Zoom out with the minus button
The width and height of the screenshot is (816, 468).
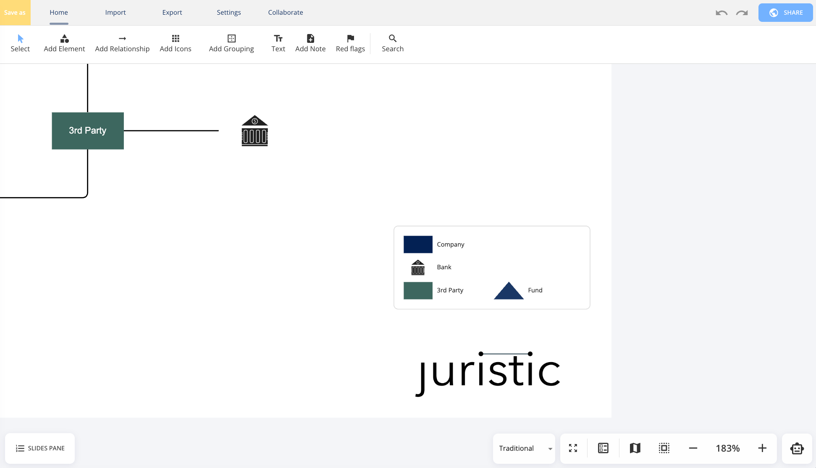point(693,448)
